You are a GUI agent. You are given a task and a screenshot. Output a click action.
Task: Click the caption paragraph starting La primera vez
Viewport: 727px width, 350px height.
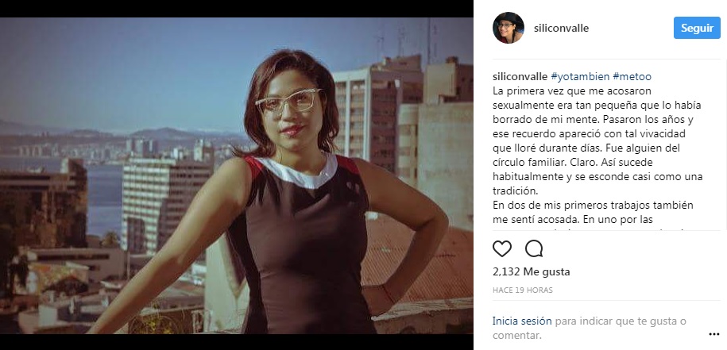point(597,140)
